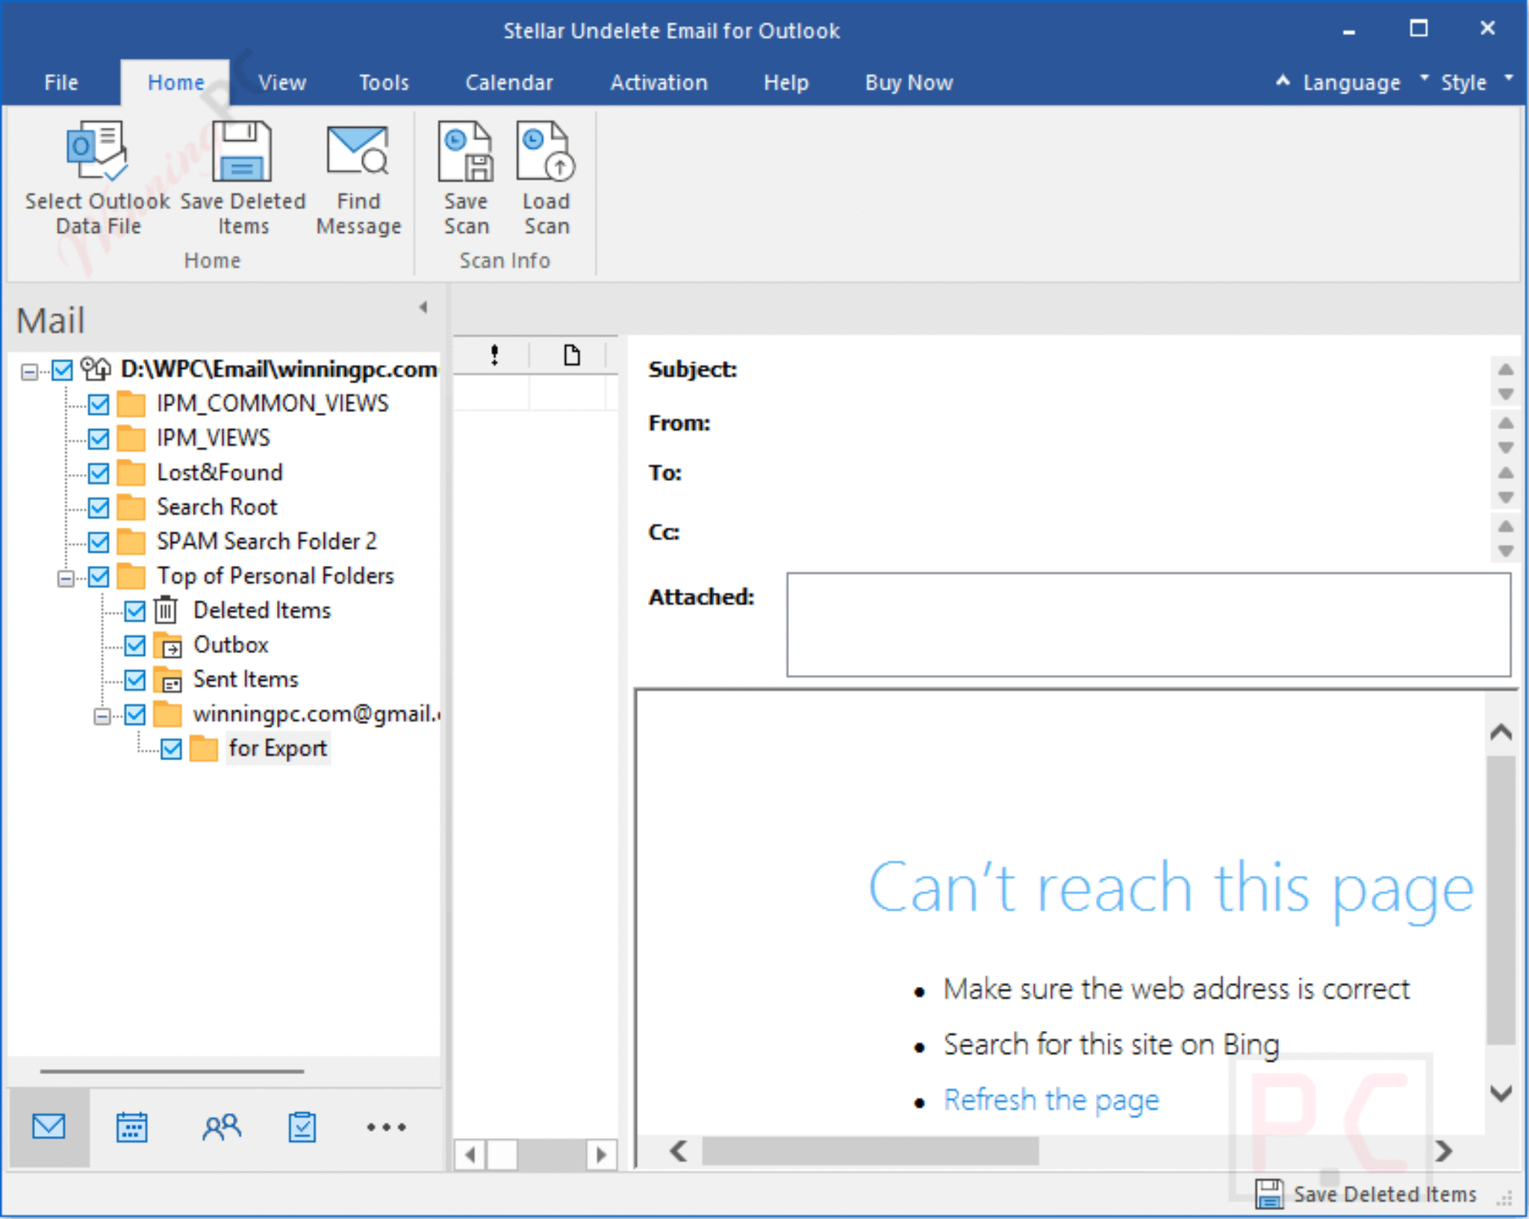Click the Load Scan icon
1529x1219 pixels.
(x=546, y=152)
